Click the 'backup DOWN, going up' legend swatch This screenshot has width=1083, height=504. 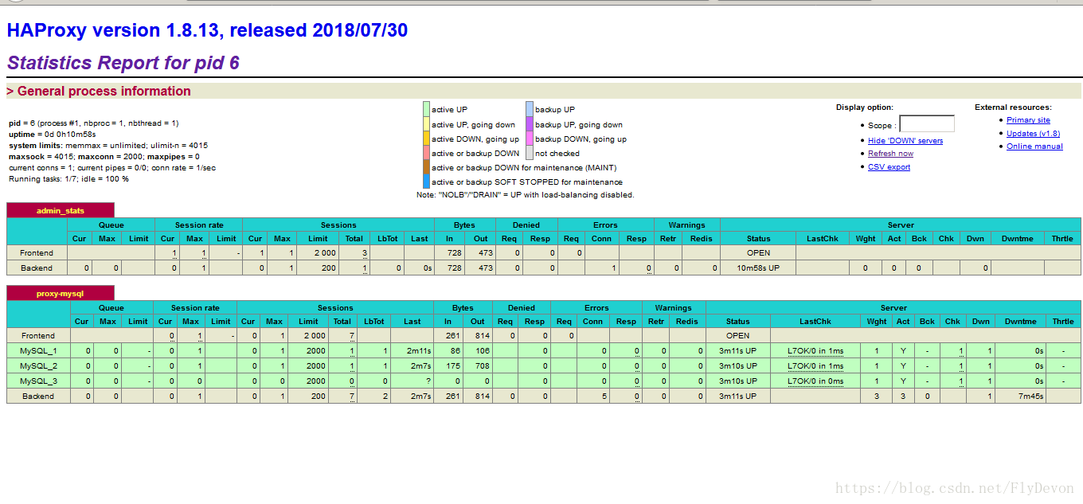coord(529,139)
